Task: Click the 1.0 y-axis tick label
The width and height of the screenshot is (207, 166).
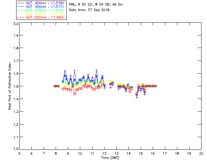Action: [16, 148]
